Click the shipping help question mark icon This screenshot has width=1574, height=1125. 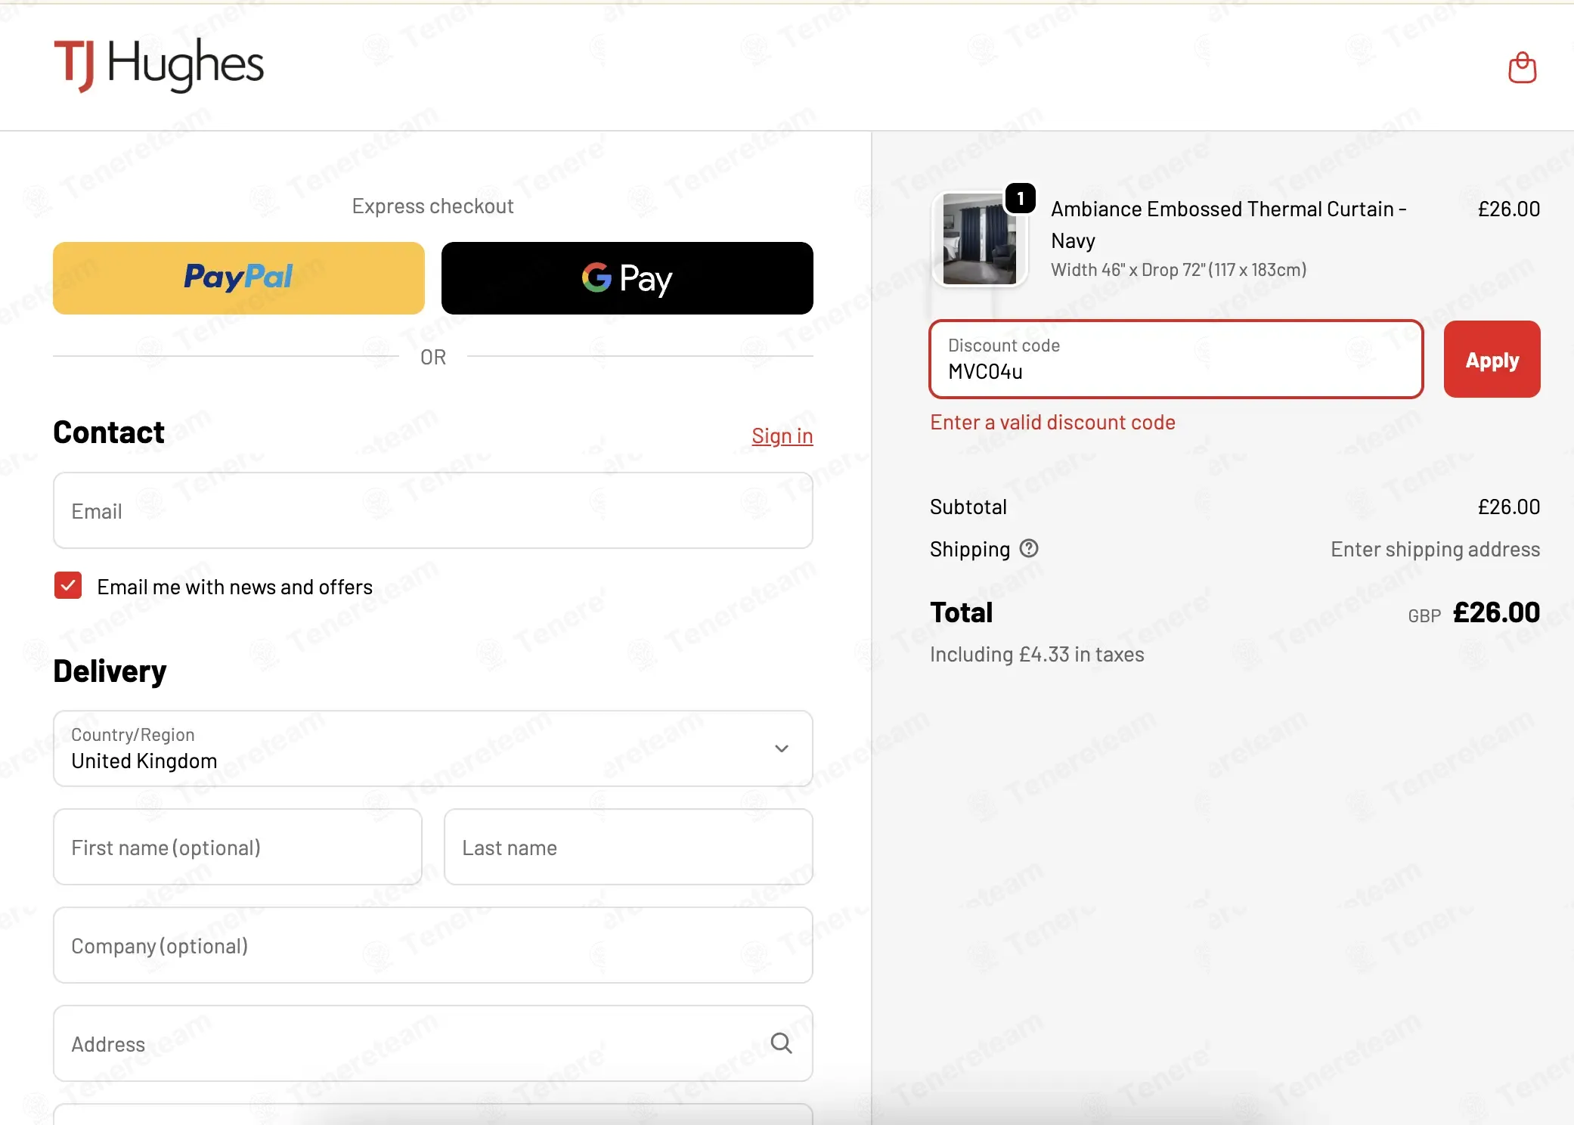pyautogui.click(x=1029, y=548)
